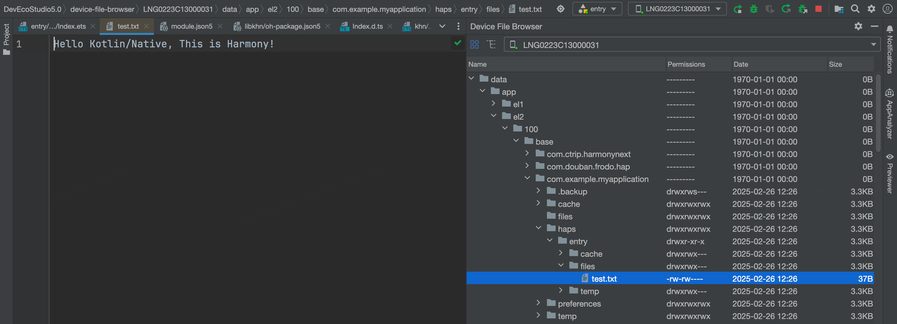Expand the el1 folder
The height and width of the screenshot is (324, 897).
[x=494, y=103]
